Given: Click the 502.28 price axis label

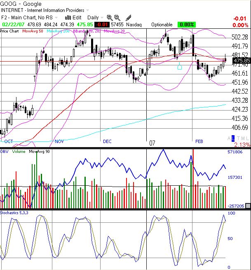Looking at the screenshot, I should [x=240, y=37].
